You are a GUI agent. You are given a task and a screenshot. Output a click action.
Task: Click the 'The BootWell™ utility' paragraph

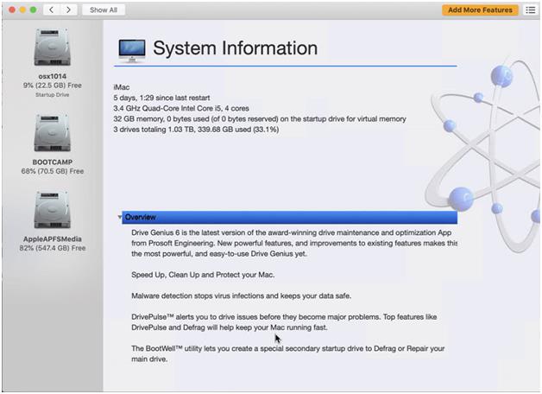(x=288, y=353)
